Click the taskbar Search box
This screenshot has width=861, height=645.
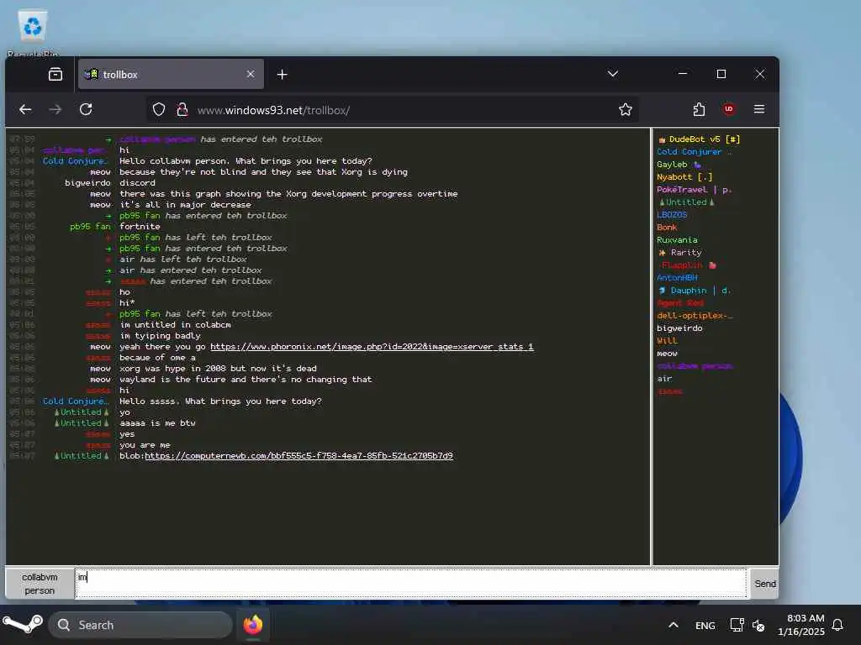140,625
